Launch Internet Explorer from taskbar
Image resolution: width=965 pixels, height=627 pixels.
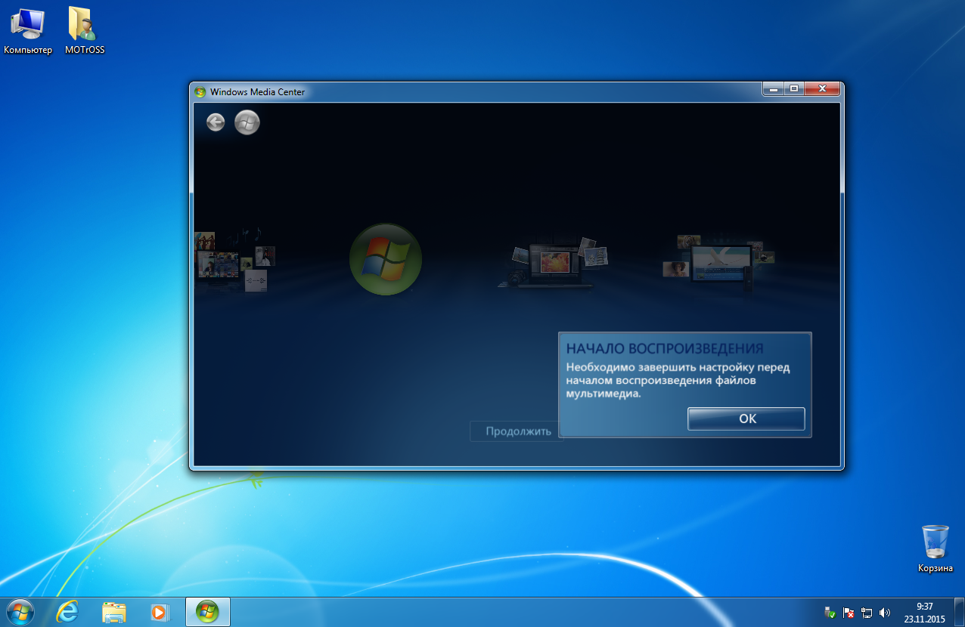[x=68, y=611]
